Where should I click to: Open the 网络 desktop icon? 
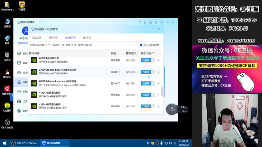click(7, 40)
